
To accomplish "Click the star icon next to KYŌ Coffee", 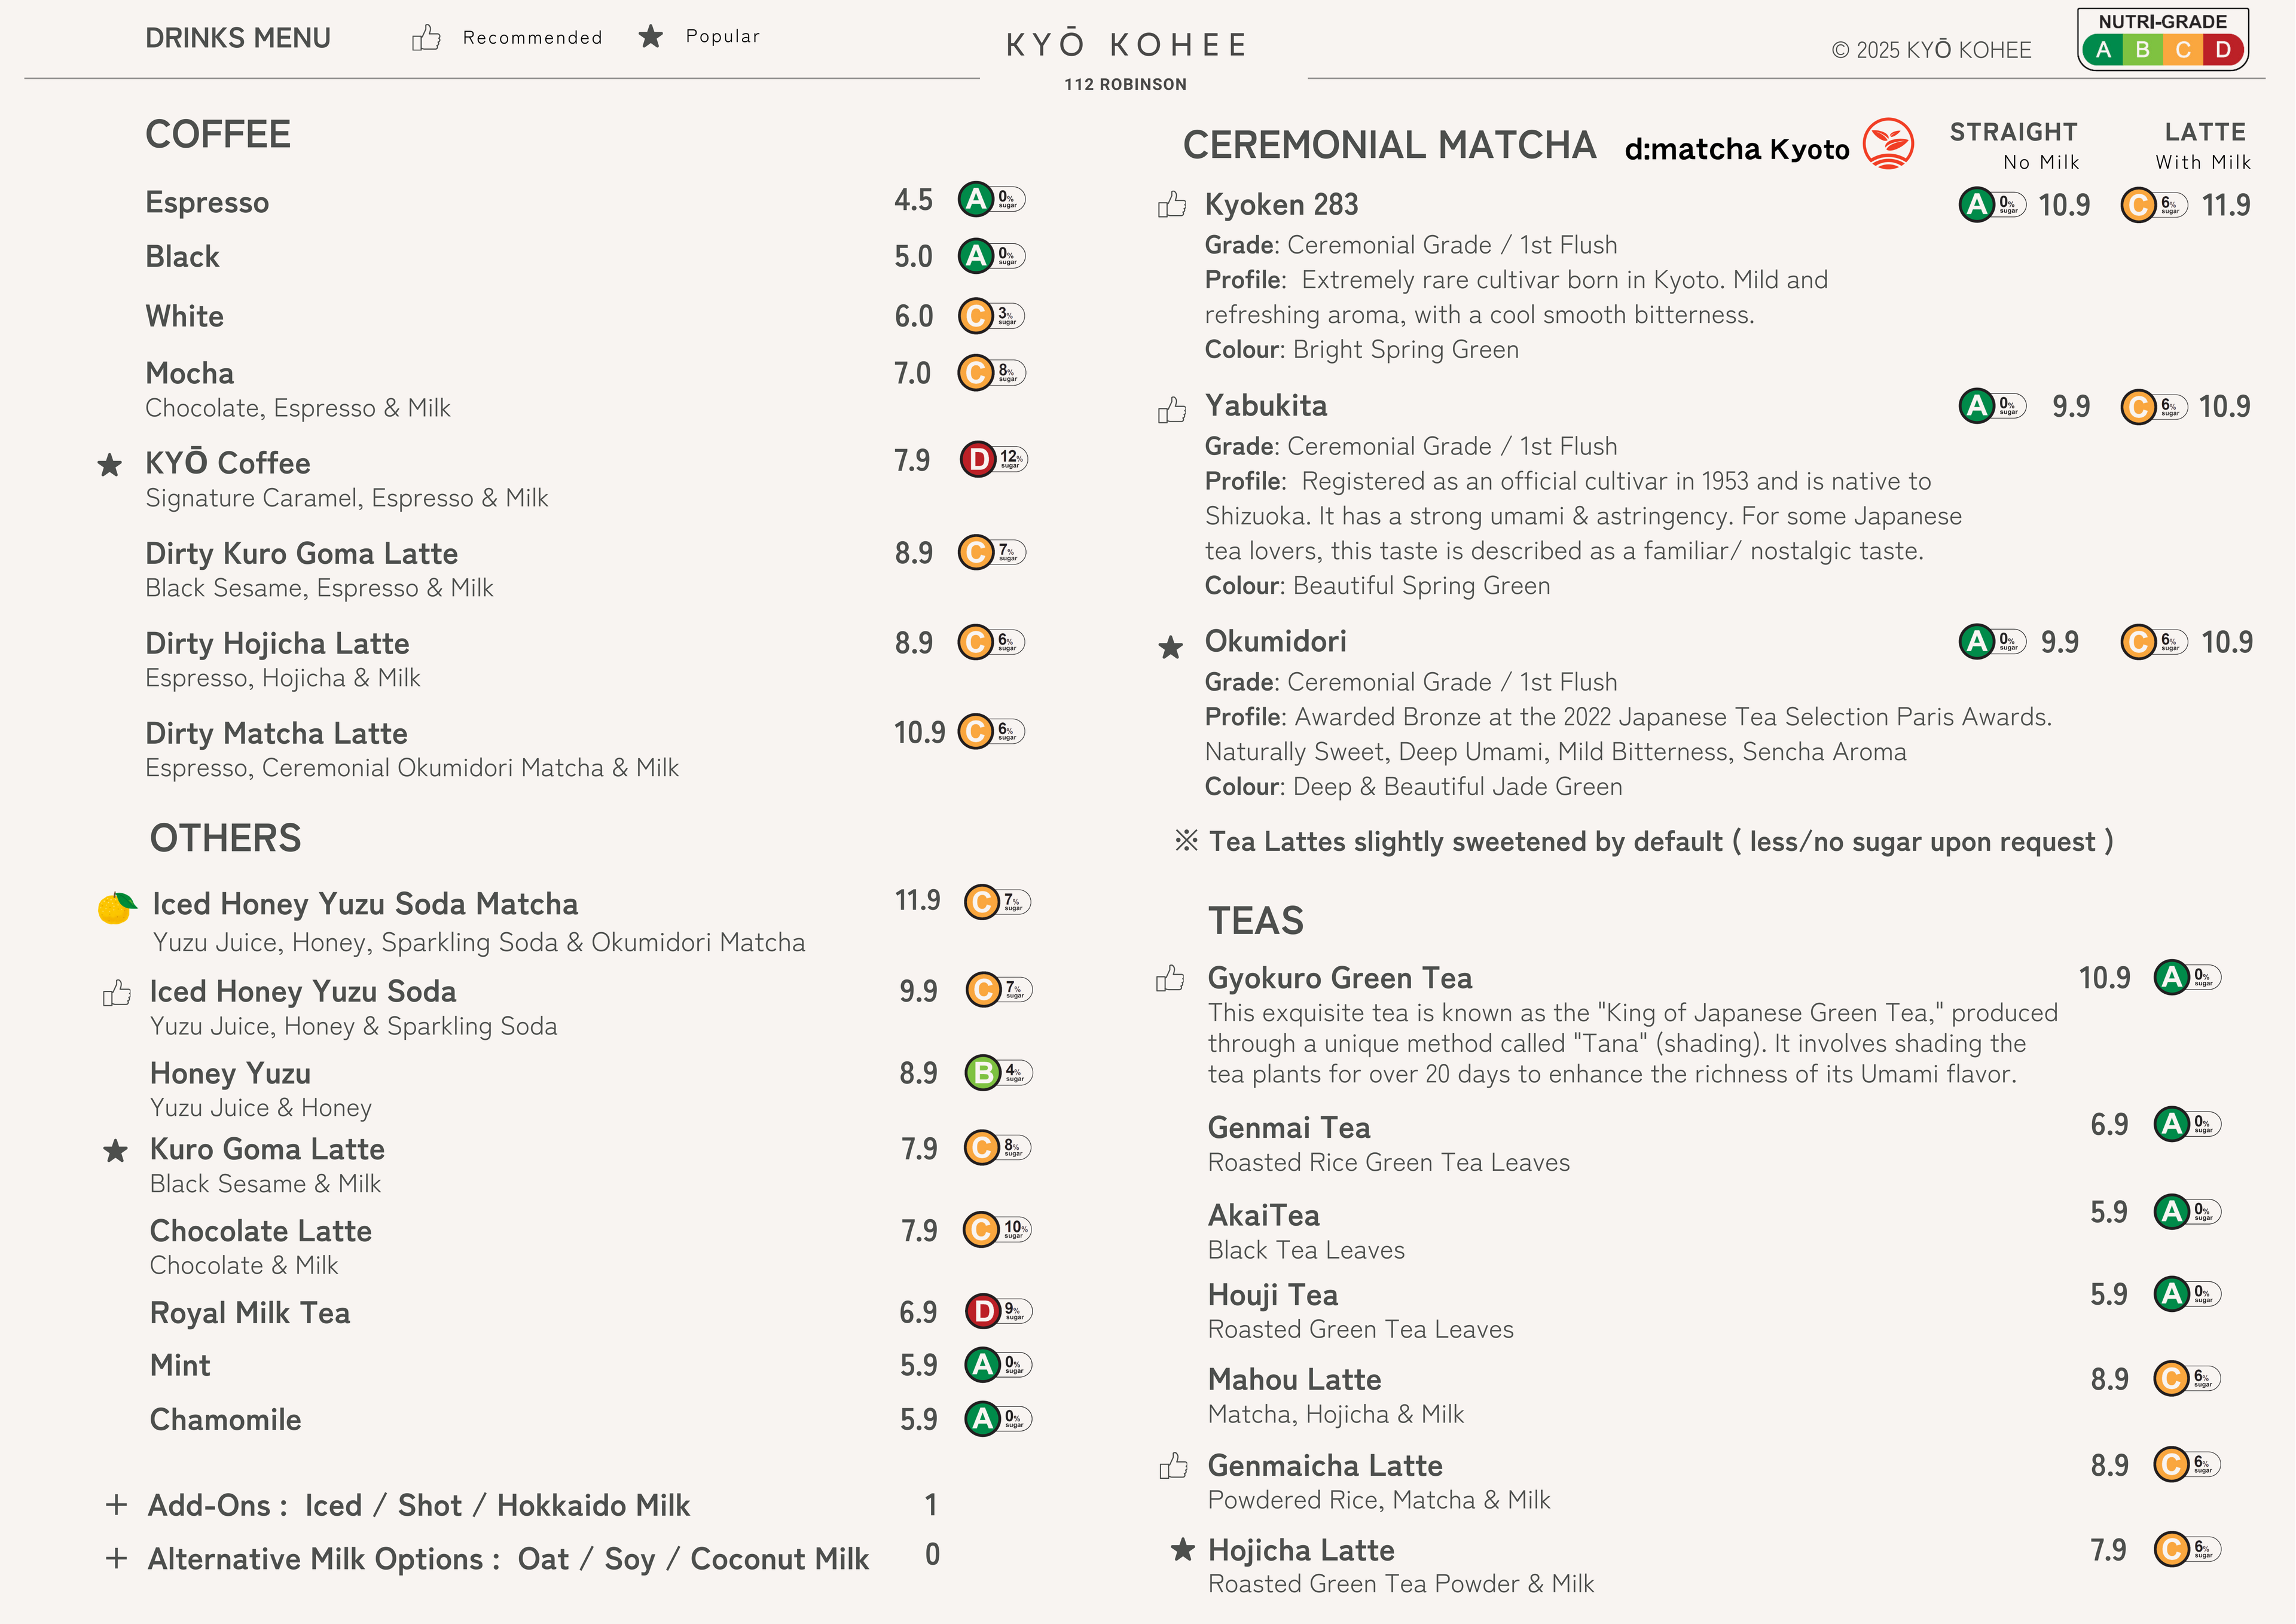I will pyautogui.click(x=110, y=465).
